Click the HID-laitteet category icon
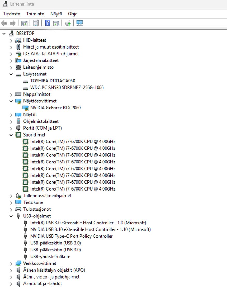 (18, 40)
